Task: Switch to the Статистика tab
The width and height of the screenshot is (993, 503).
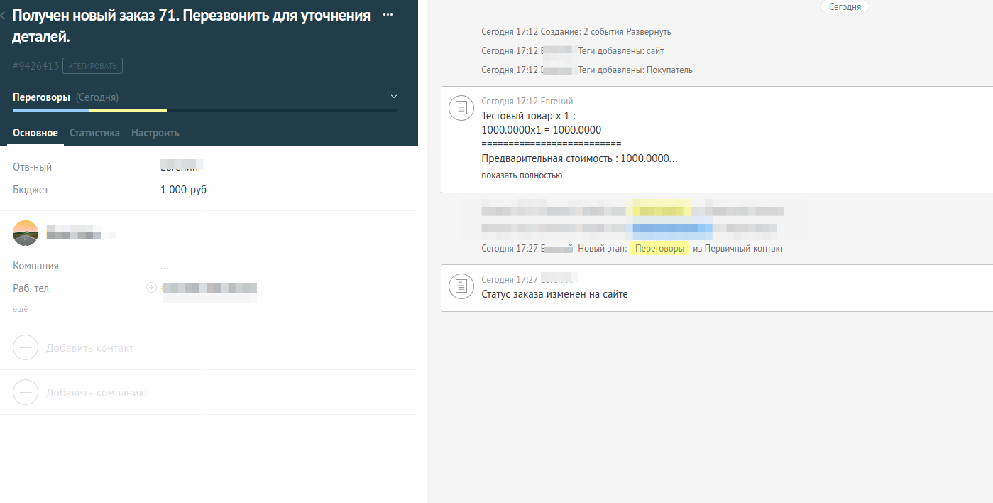Action: tap(94, 133)
